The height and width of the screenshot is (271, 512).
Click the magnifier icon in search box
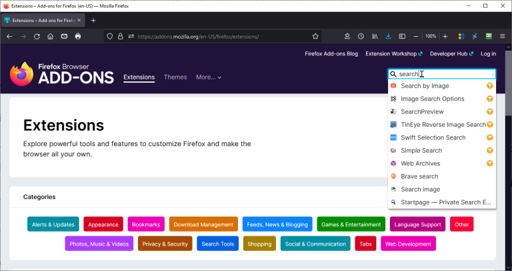(393, 74)
